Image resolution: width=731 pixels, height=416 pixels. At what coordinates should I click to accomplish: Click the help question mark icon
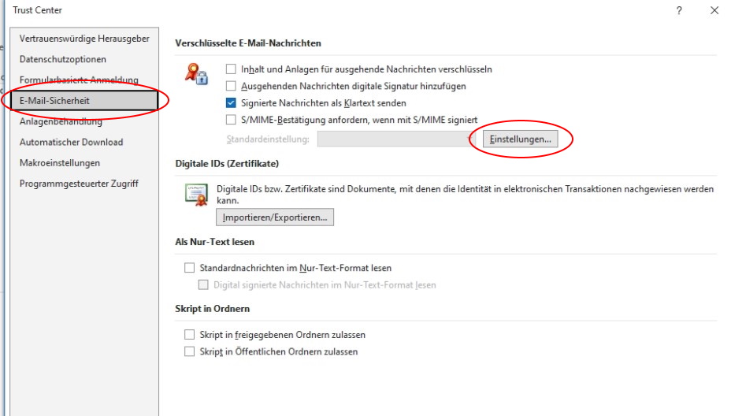point(679,10)
